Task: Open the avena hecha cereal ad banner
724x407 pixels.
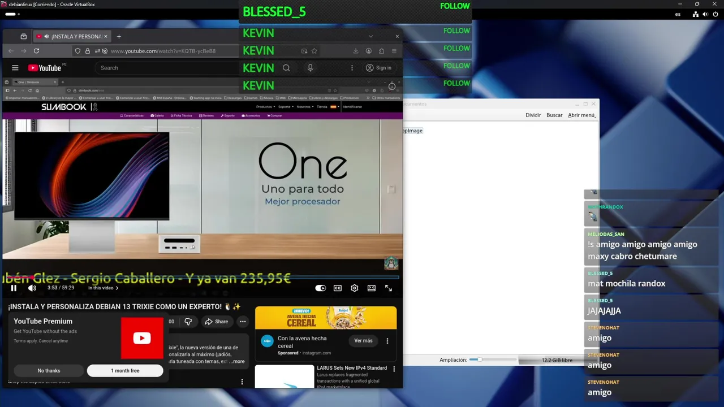Action: coord(326,318)
